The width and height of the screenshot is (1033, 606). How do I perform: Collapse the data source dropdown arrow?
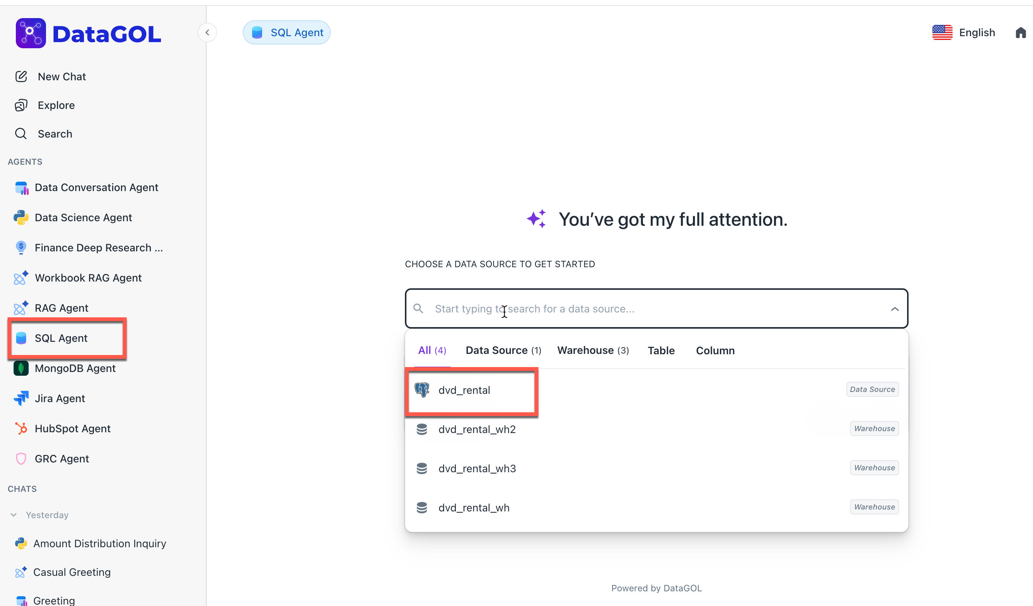point(894,309)
